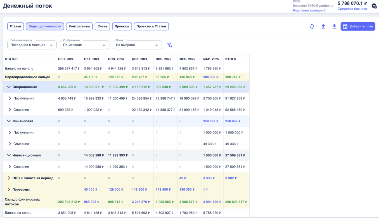Click the Компания компаний link

(x=309, y=10)
